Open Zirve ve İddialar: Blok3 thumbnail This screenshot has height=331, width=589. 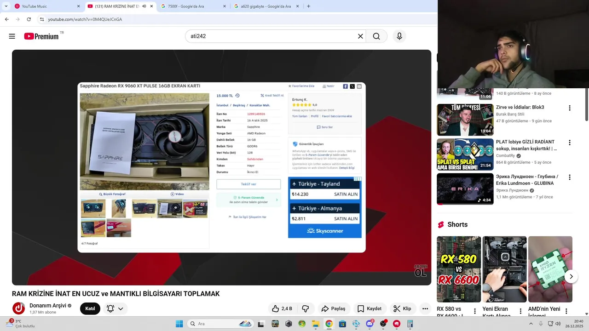coord(465,120)
